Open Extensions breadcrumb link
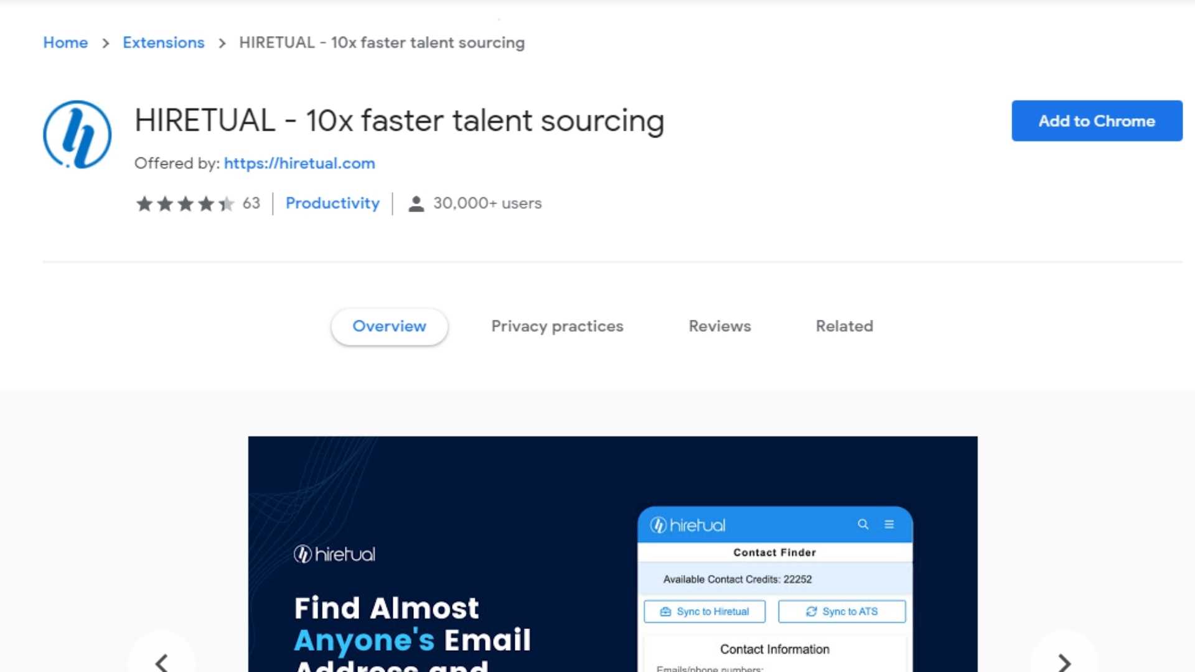The image size is (1195, 672). pos(163,42)
